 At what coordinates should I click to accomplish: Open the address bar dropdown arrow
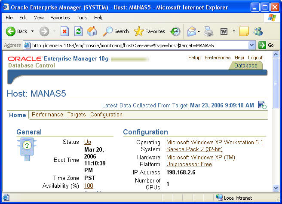(x=252, y=45)
